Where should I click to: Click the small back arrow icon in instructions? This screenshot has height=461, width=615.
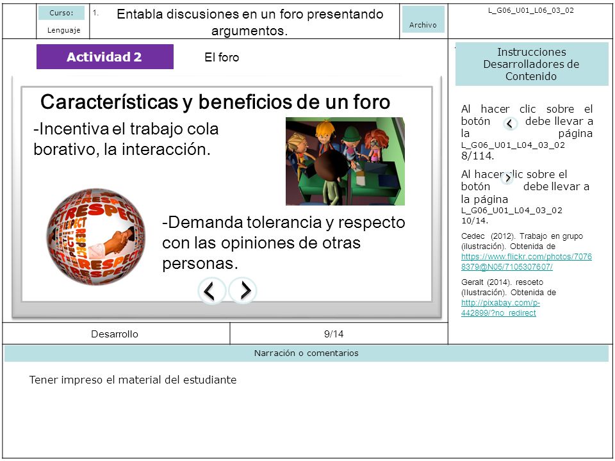point(510,124)
